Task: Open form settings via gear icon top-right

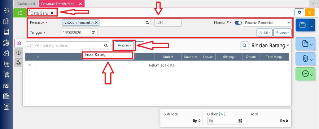Action: click(x=299, y=12)
